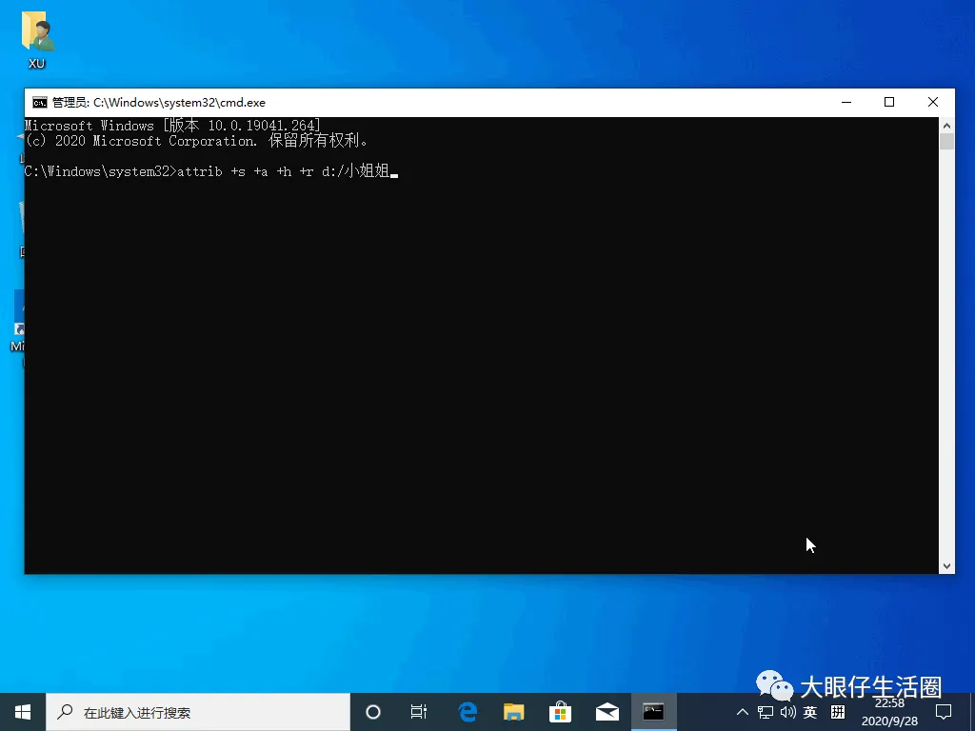Click the network icon in the system tray
Image resolution: width=975 pixels, height=731 pixels.
[x=765, y=711]
